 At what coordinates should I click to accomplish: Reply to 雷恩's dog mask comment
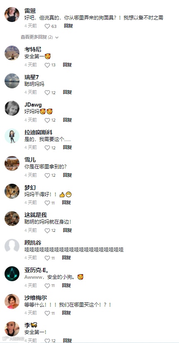tap(68, 26)
